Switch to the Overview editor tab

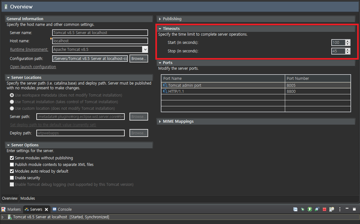coord(10,198)
